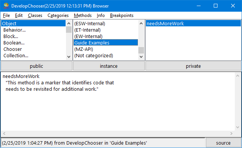242x148 pixels.
Task: Toggle the public class visibility button
Action: click(37, 66)
